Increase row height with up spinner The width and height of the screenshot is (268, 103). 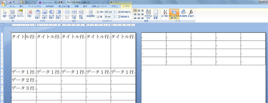(x=115, y=11)
